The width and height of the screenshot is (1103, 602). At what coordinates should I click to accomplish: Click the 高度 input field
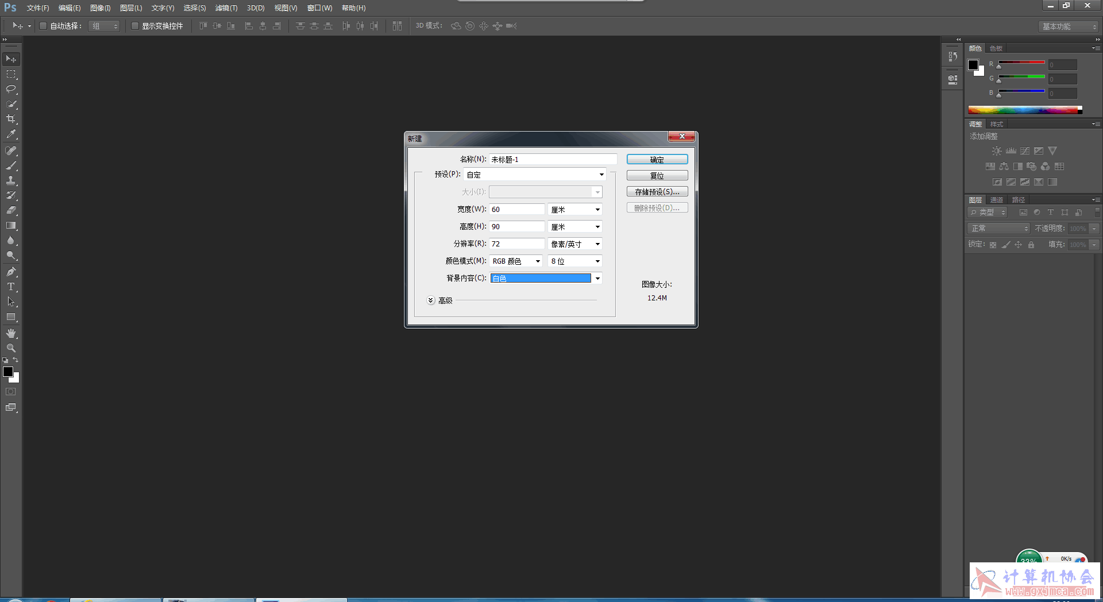coord(517,227)
